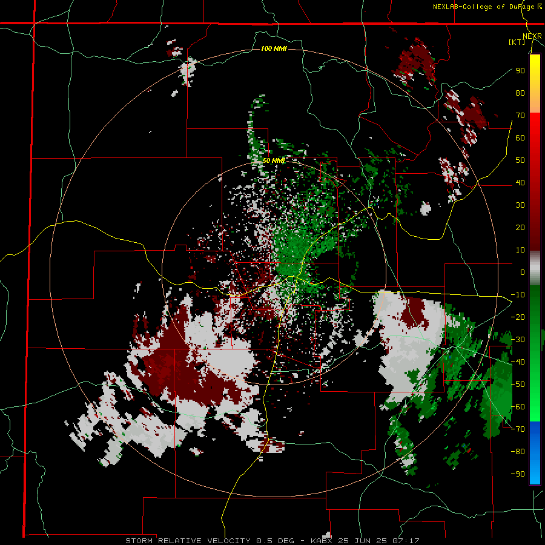Click the positive 40 knots scale label
Image resolution: width=545 pixels, height=545 pixels.
click(520, 182)
